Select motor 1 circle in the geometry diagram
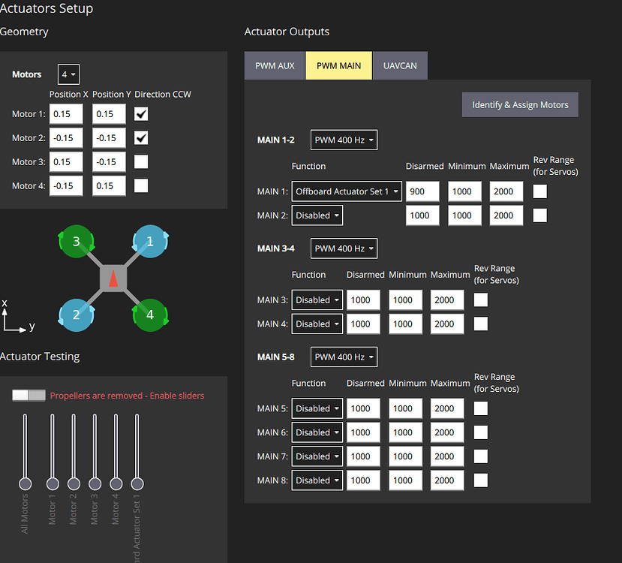The width and height of the screenshot is (622, 563). point(149,241)
